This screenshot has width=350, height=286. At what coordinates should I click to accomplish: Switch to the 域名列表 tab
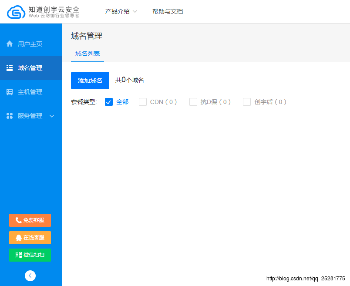coord(87,54)
